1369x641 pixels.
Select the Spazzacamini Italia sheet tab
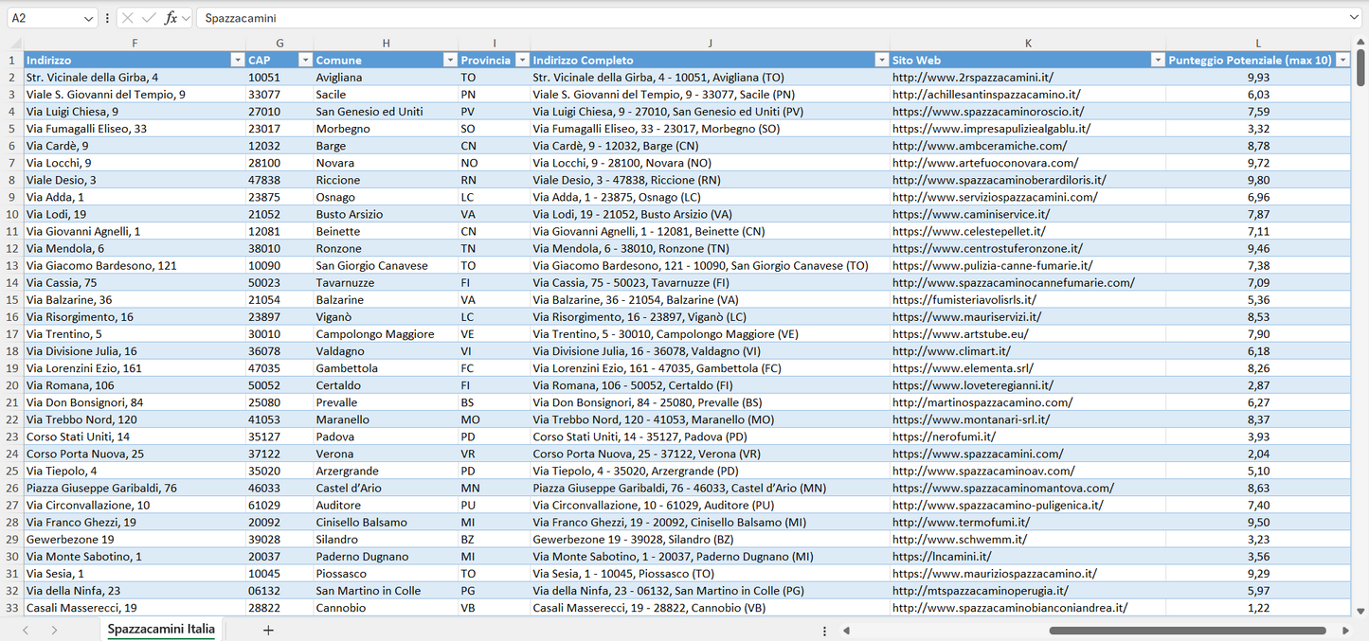[x=160, y=628]
